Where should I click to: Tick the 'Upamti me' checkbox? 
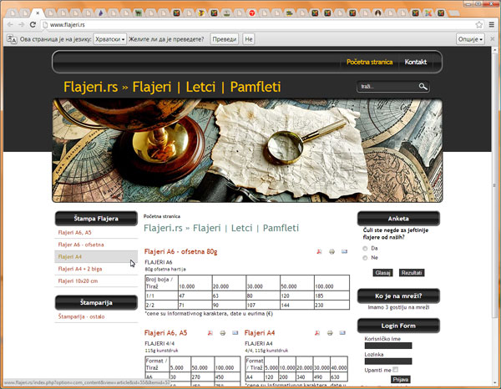396,369
